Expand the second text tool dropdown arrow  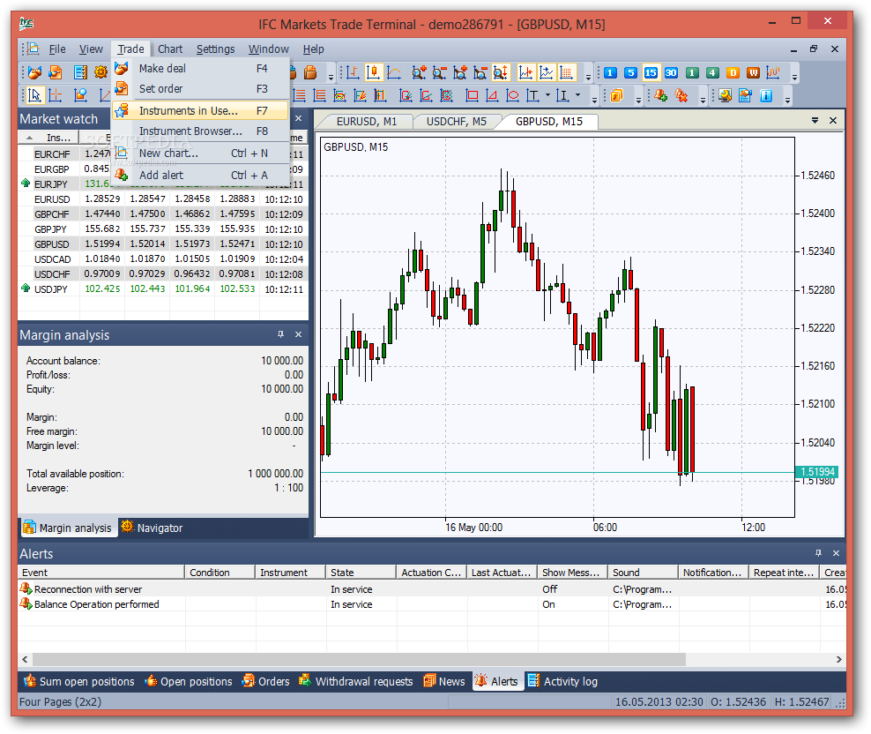577,95
